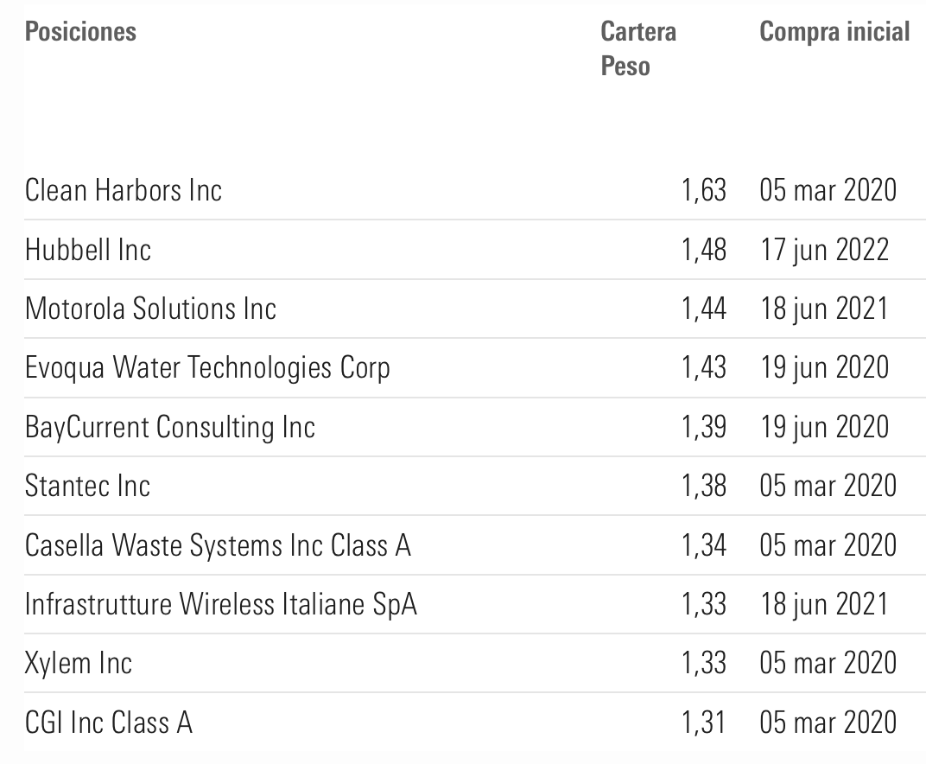
Task: Open Evoqua Water Technologies Corp
Action: [x=207, y=368]
